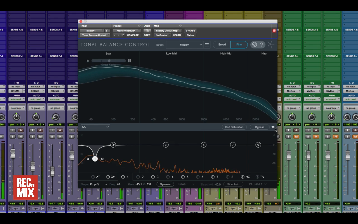Enable the low-cut filter band power

[x=93, y=177]
